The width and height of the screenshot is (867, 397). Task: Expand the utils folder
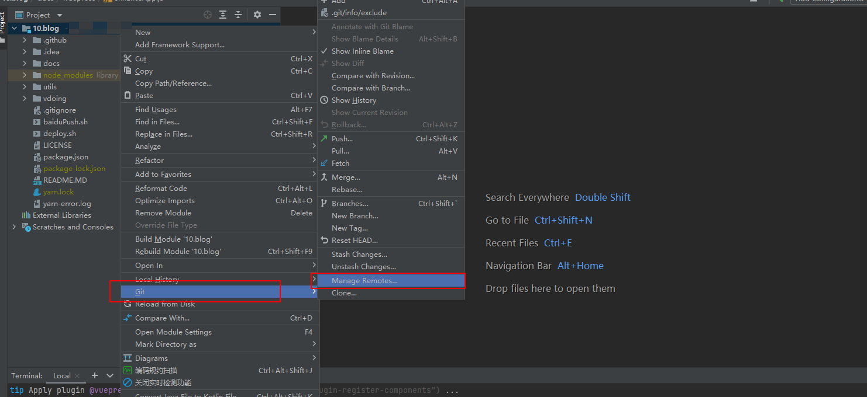tap(25, 87)
